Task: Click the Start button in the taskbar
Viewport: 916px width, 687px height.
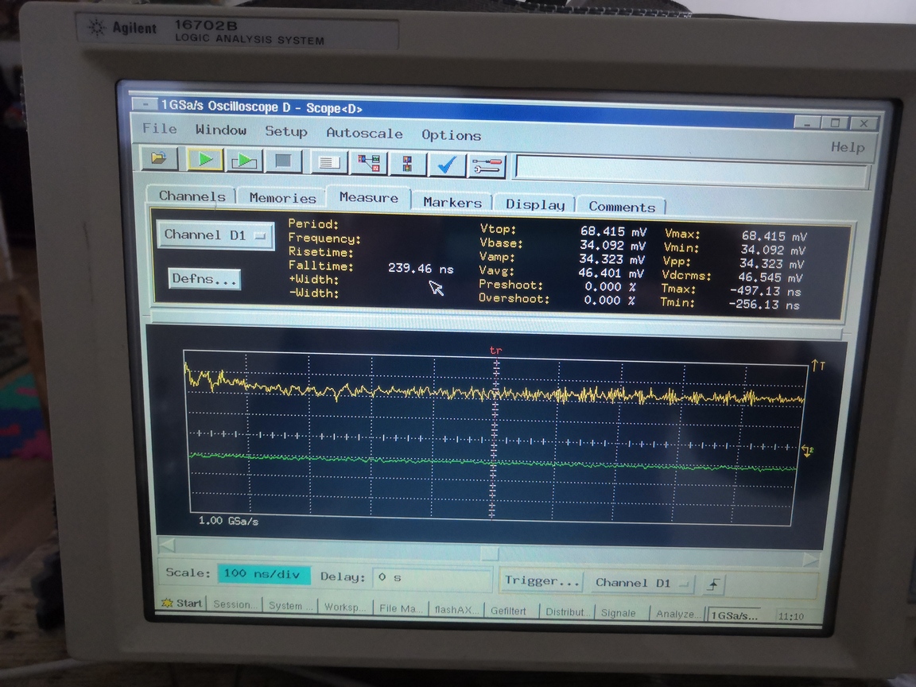Action: (x=181, y=603)
